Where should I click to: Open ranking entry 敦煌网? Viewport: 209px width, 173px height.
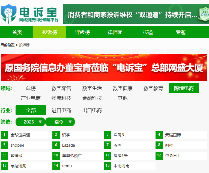tap(16, 156)
